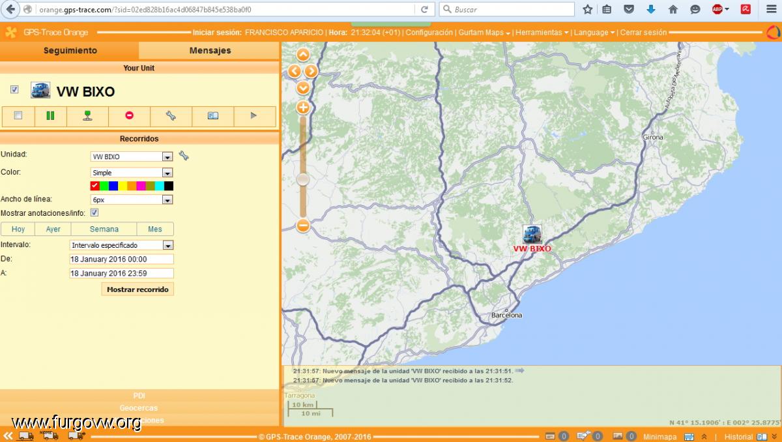Pan the map left with the arrow
Image resolution: width=782 pixels, height=442 pixels.
(295, 71)
